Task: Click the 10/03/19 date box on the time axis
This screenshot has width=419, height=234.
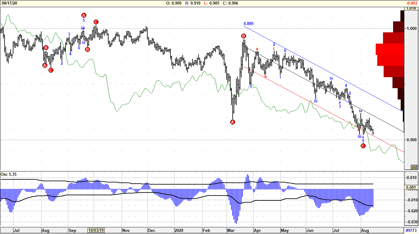Action: pyautogui.click(x=96, y=231)
